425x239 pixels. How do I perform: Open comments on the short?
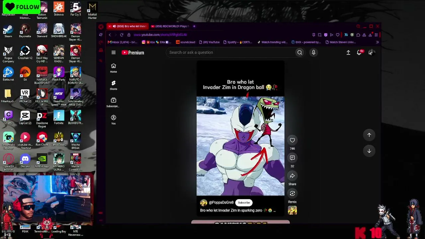coord(292,158)
